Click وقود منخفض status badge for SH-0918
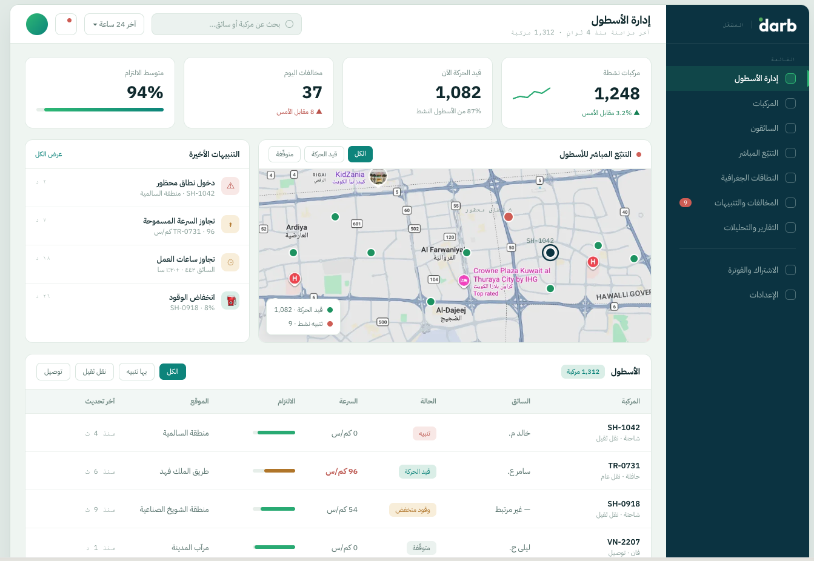The height and width of the screenshot is (561, 814). pos(413,510)
